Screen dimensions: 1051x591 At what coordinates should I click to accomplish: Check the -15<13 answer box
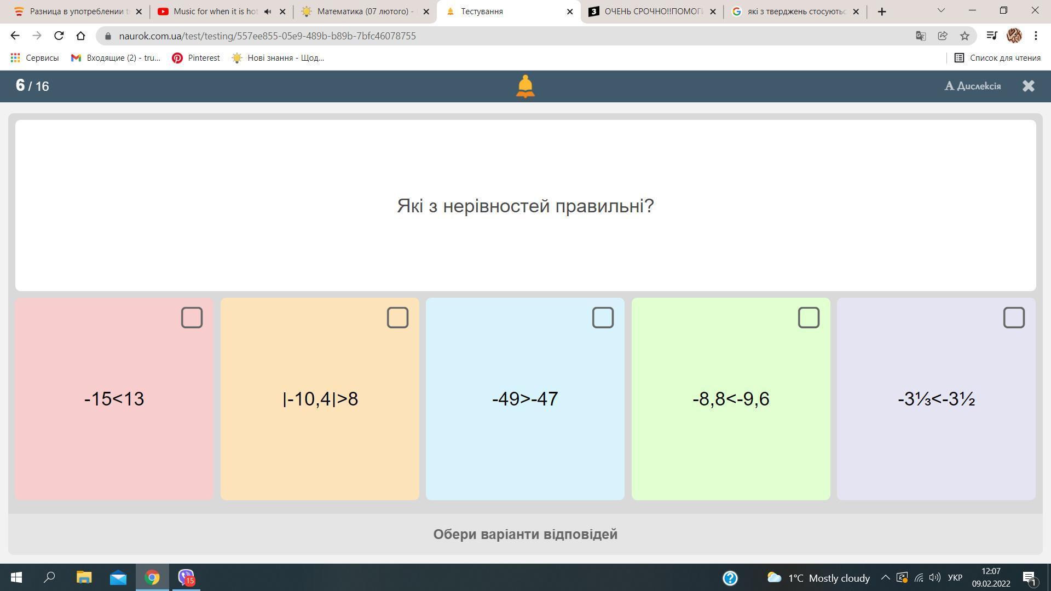click(192, 317)
